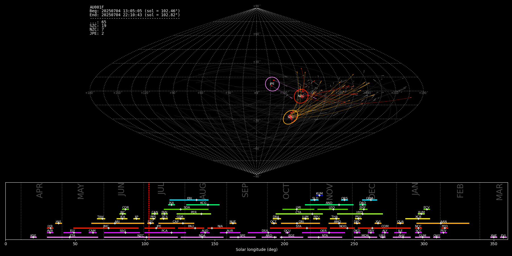Click the 350 tick on solar longitude axis
Screen dimensions: 512x256
point(494,244)
